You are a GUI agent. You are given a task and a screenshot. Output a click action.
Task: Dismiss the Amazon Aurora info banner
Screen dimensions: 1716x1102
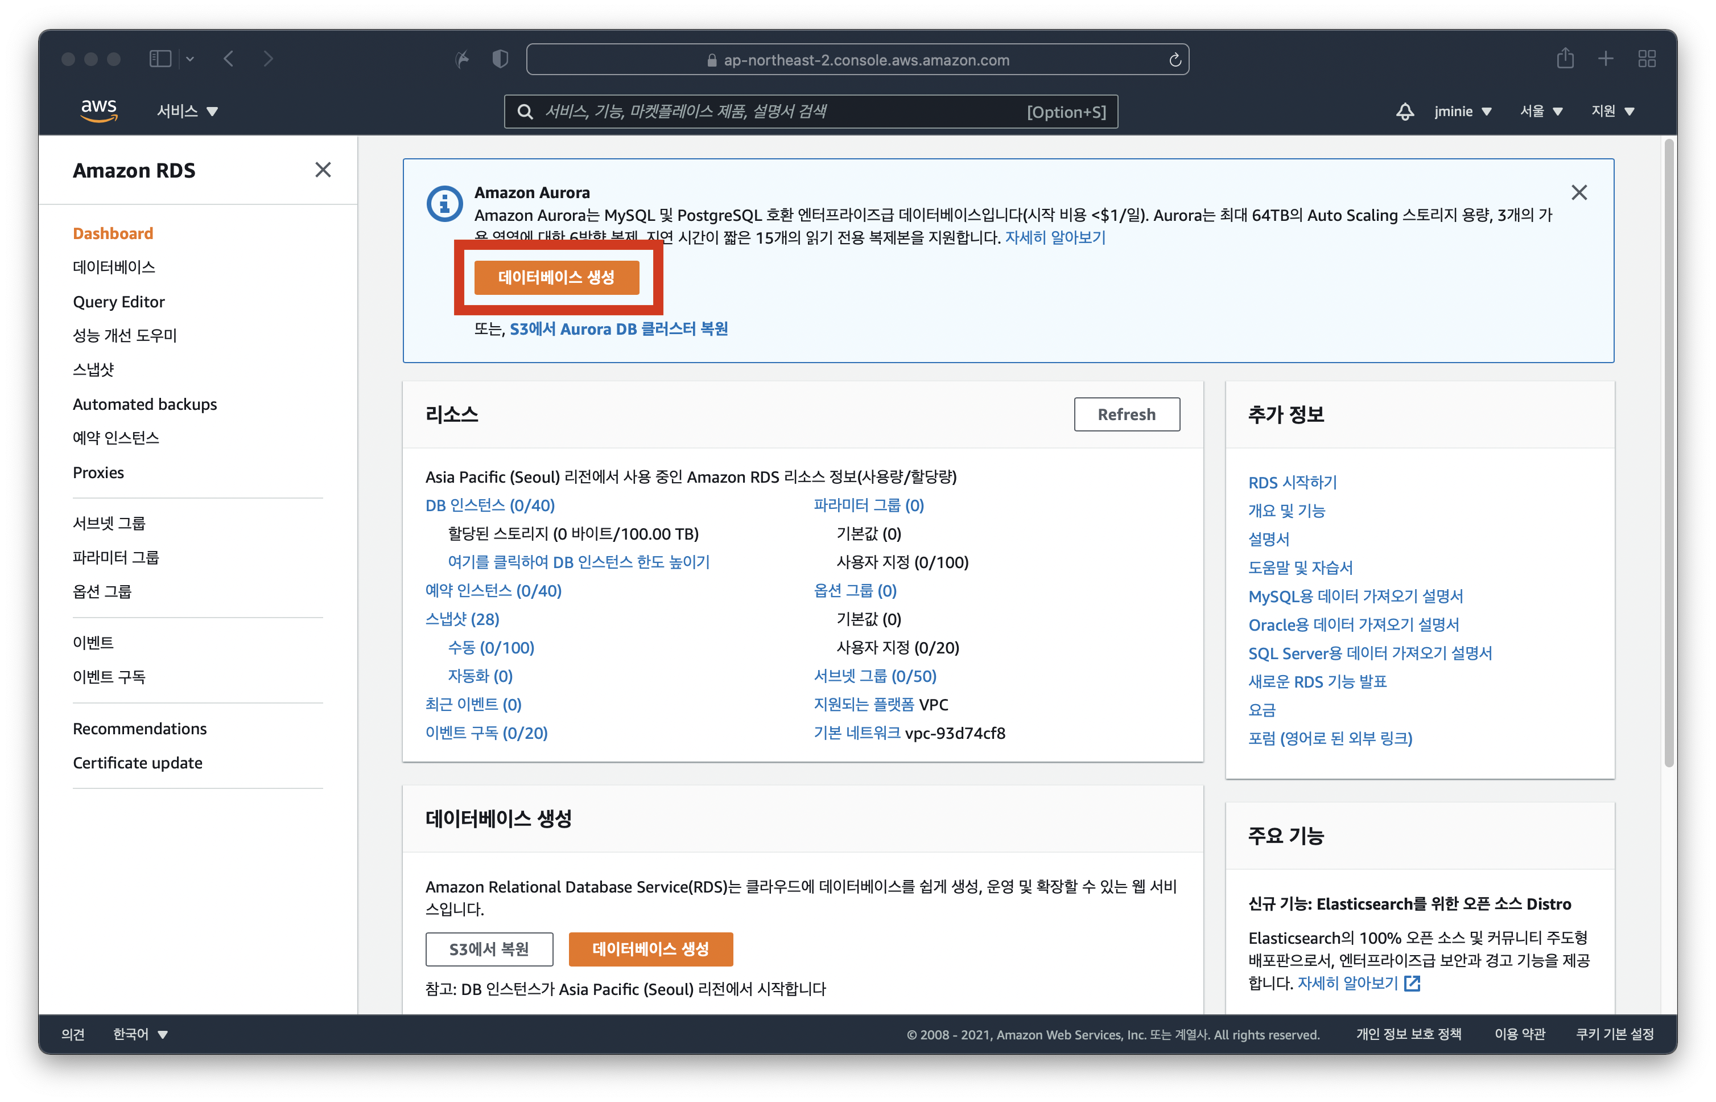(x=1579, y=192)
